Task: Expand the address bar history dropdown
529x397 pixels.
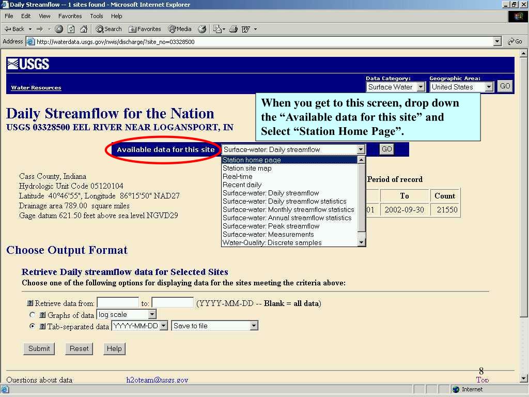Action: (x=497, y=41)
